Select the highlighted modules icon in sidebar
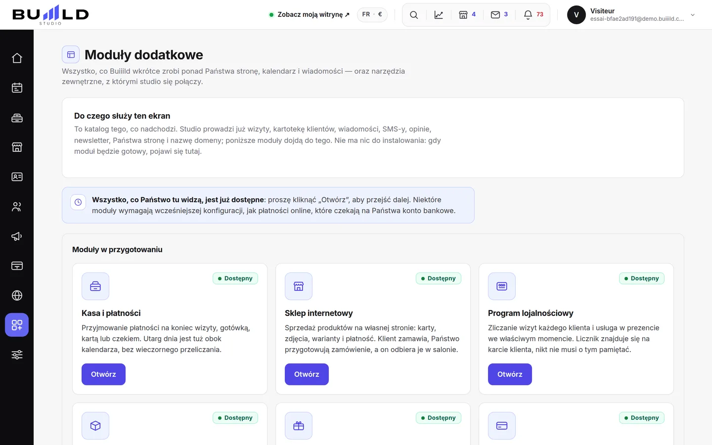712x445 pixels. [17, 325]
